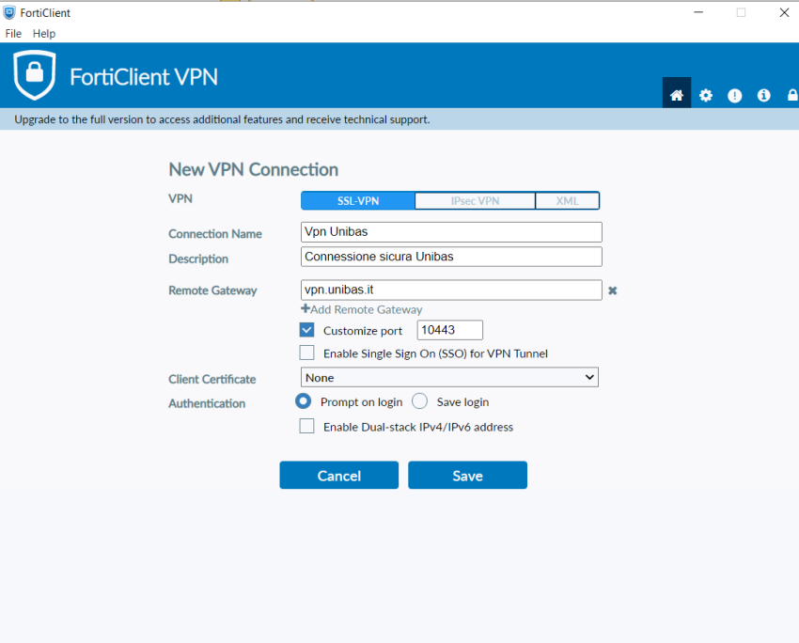799x643 pixels.
Task: Select the Save login radio option
Action: pos(420,401)
